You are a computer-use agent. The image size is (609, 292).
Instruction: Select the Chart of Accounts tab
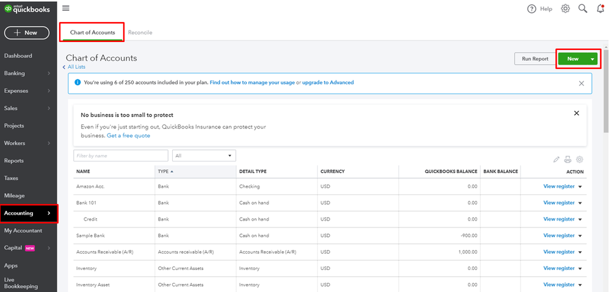[92, 32]
